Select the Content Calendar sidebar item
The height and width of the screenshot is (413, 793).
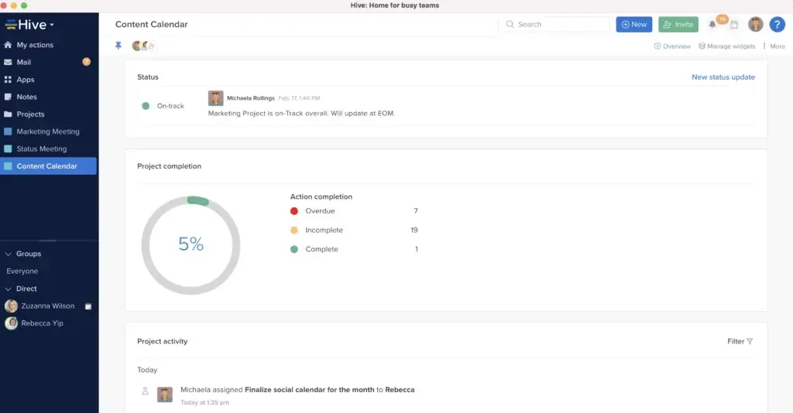tap(49, 166)
